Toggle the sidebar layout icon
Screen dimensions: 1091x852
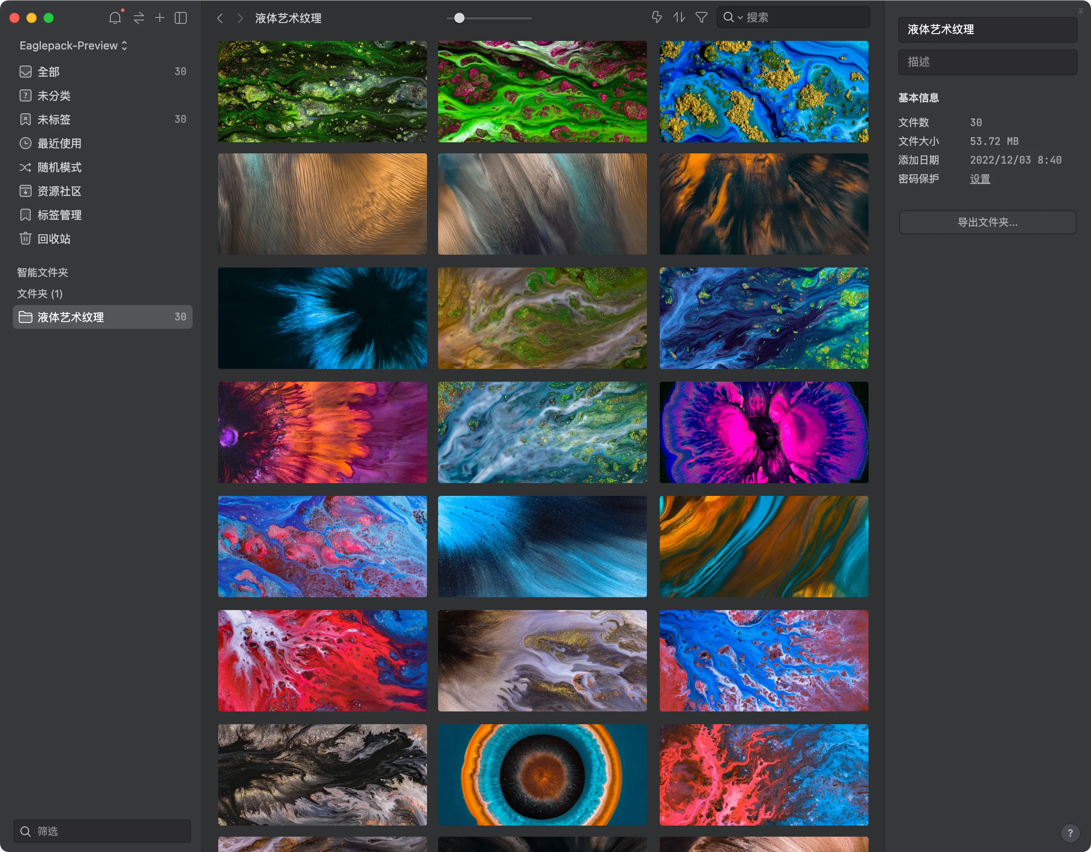click(x=181, y=18)
